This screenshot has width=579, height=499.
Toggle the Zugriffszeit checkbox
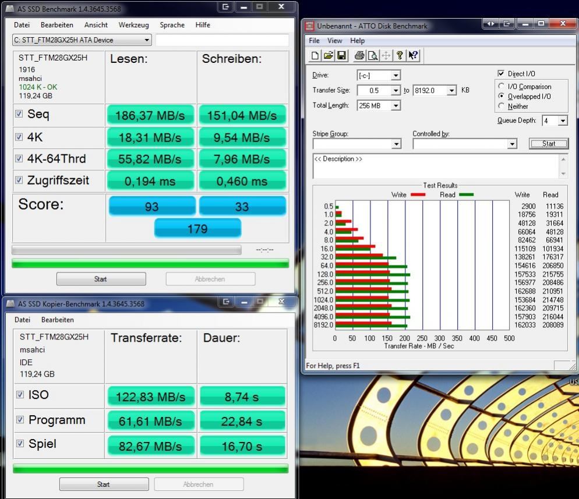pyautogui.click(x=19, y=180)
